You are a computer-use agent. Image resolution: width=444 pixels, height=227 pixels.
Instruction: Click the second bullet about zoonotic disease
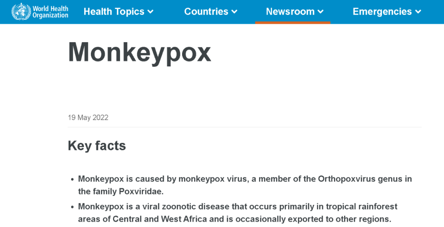(238, 213)
